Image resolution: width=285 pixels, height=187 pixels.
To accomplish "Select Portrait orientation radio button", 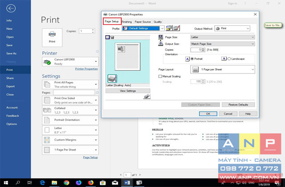I will point(192,59).
